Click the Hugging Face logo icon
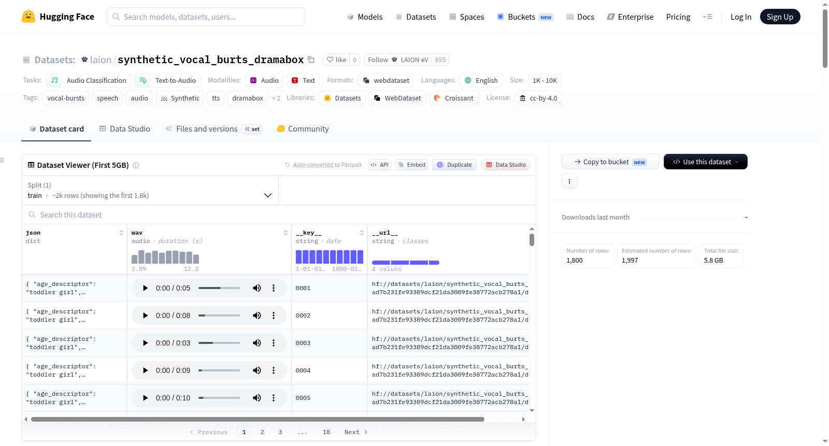This screenshot has height=446, width=829. coord(28,17)
